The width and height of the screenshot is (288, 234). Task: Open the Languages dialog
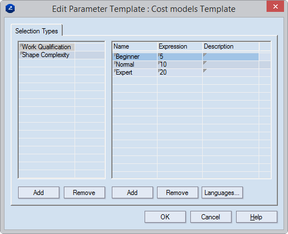[x=222, y=193]
